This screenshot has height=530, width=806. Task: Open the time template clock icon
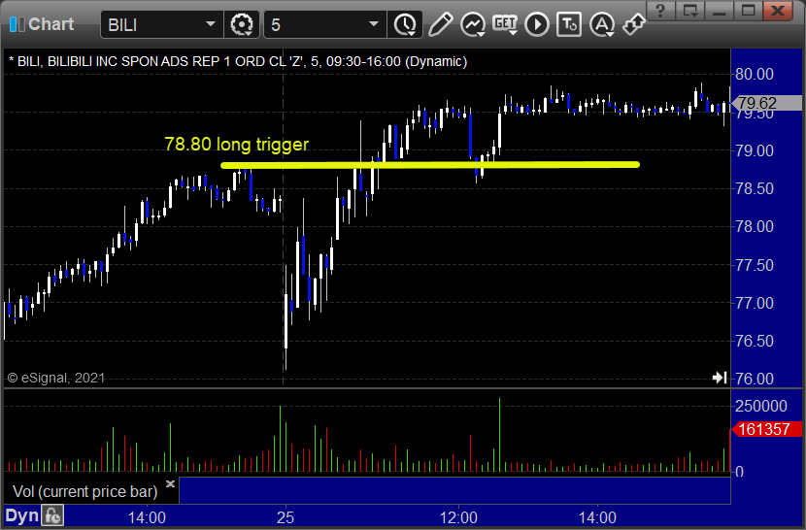click(405, 24)
